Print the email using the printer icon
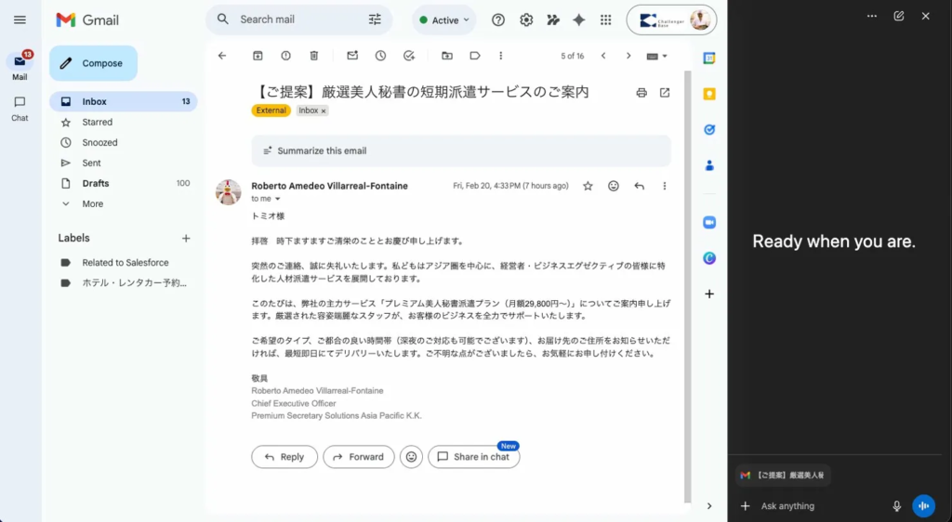 pos(641,93)
